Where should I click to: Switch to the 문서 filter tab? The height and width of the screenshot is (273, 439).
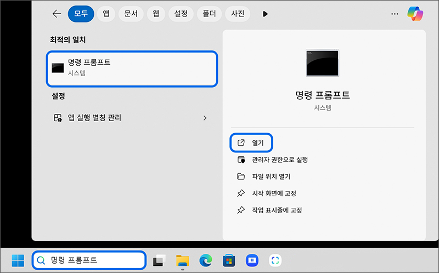131,14
